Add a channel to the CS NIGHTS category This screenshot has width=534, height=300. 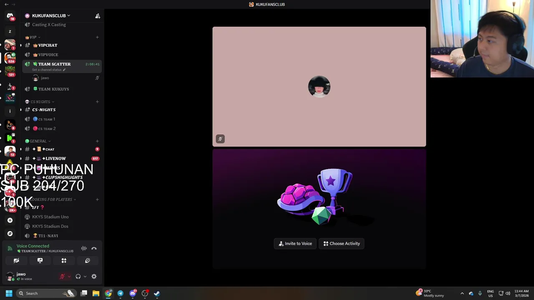(97, 102)
